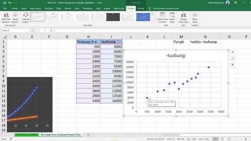Click Select Data icon
The image size is (251, 141).
click(x=172, y=18)
